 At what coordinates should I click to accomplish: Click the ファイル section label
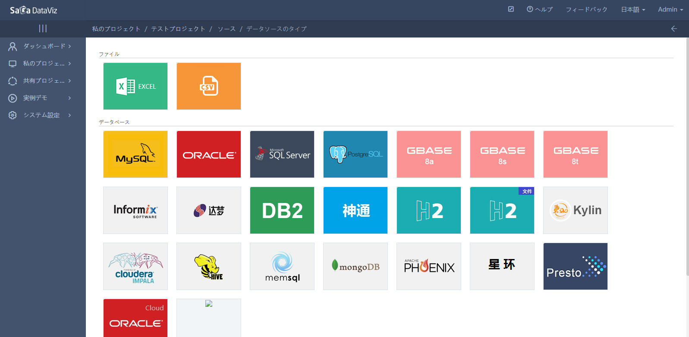click(109, 54)
